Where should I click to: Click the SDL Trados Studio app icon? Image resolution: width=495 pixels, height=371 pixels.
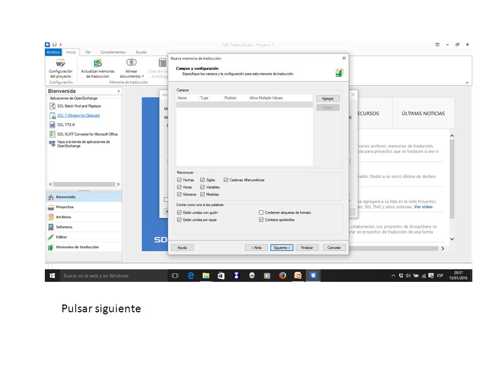pos(47,45)
